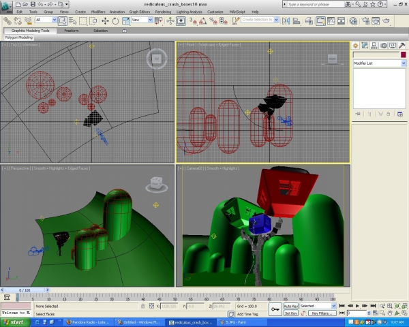Viewport: 409px width, 327px height.
Task: Expand the Polygon Modeling panel
Action: (x=19, y=37)
